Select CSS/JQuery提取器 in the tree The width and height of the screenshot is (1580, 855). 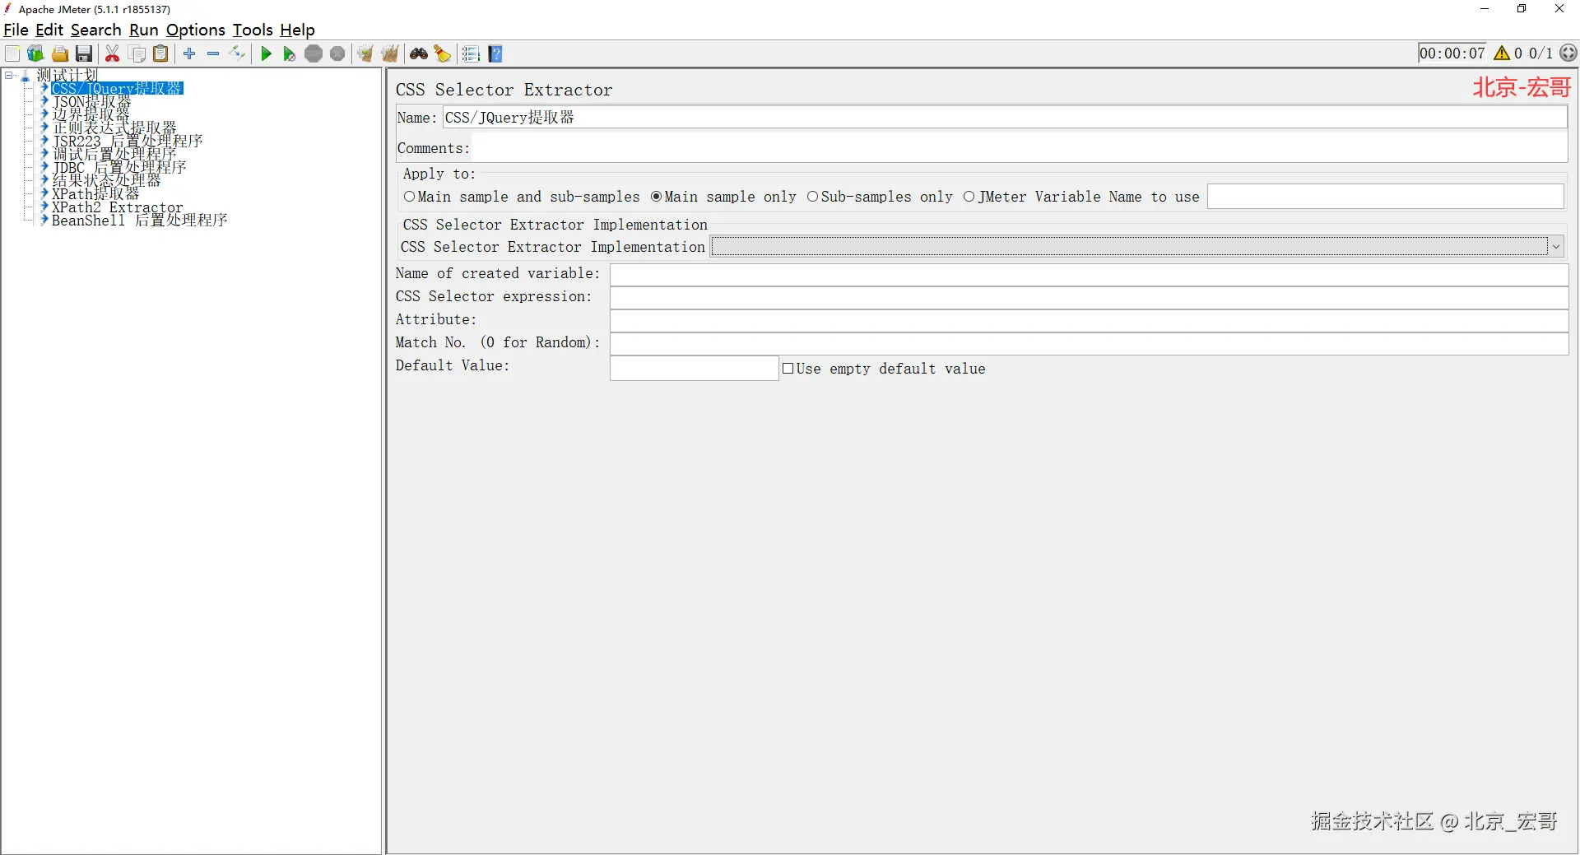(117, 88)
